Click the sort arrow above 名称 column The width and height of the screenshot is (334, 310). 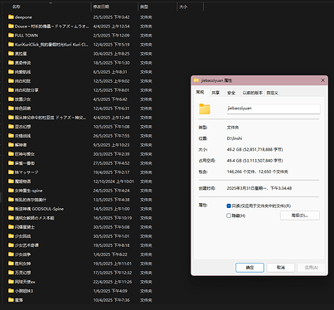click(x=51, y=3)
